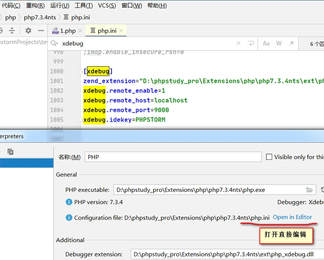This screenshot has height=260, width=324.
Task: Click the new line icon in search bar
Action: coord(251,43)
